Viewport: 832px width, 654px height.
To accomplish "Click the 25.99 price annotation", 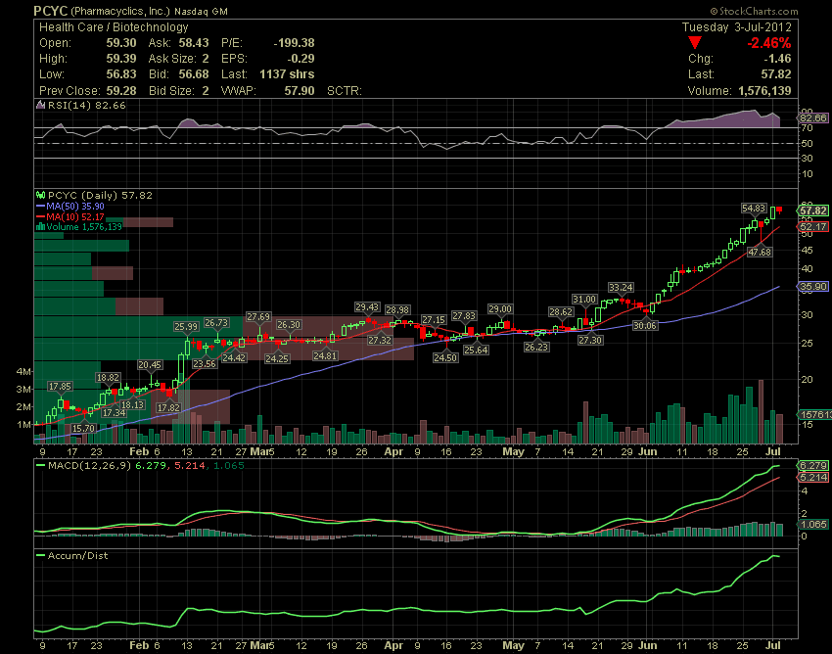I will (186, 326).
